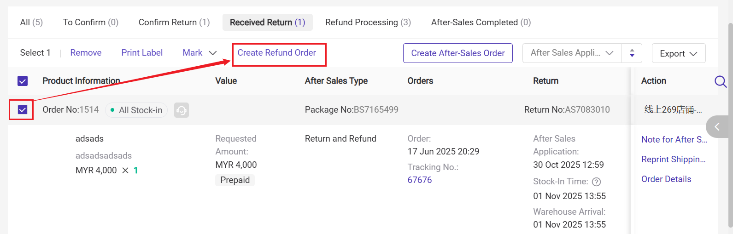733x234 pixels.
Task: Click the sort order arrows icon
Action: pos(632,53)
